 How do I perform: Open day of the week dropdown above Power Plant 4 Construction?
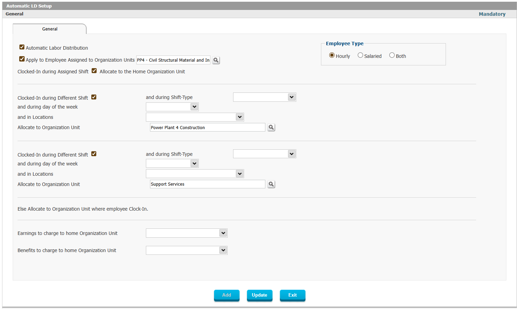(172, 107)
